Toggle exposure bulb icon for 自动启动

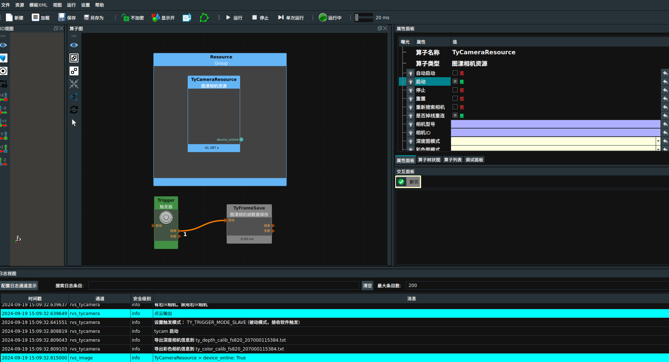[410, 73]
